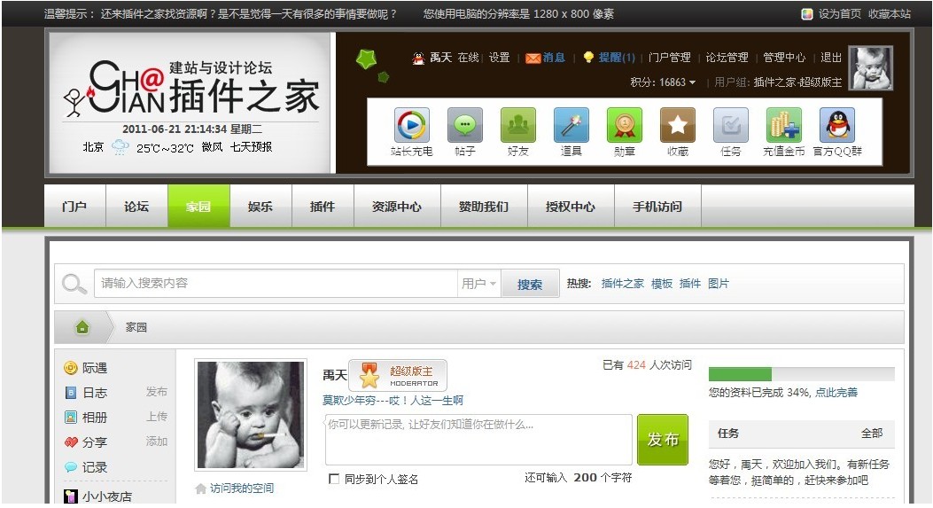Image resolution: width=933 pixels, height=508 pixels.
Task: Click the 超级版主 moderator badge
Action: [398, 375]
